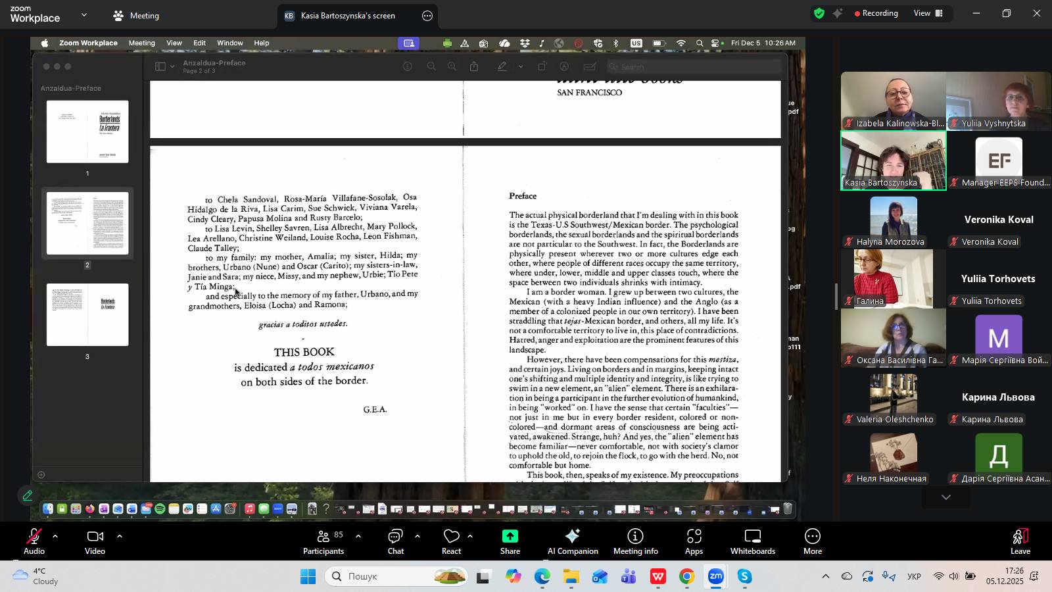
Task: Toggle camera with the Video button
Action: (95, 541)
